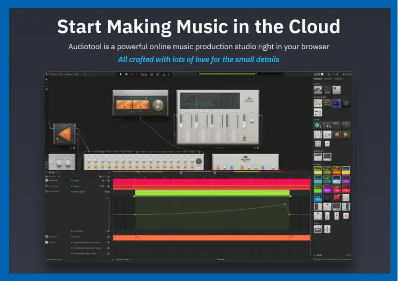Click the undo arrow in the studio menu bar

click(85, 74)
